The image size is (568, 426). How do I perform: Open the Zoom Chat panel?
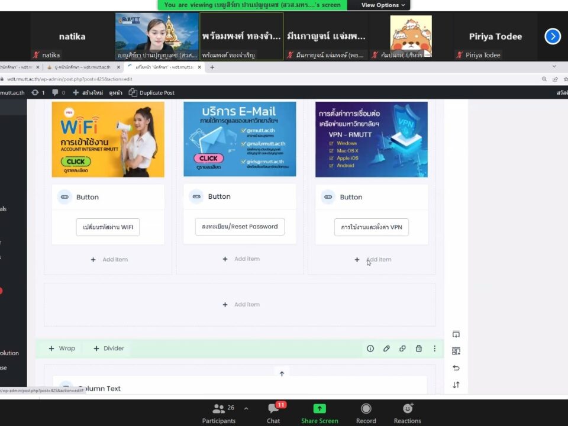point(273,414)
